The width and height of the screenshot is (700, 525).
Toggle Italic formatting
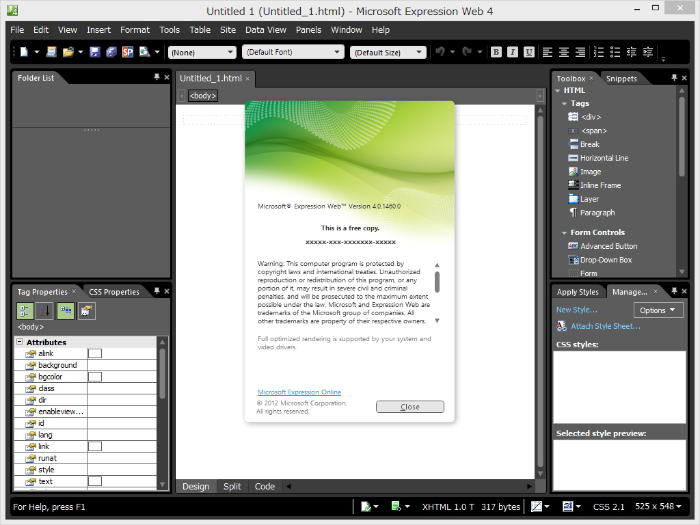pos(513,52)
